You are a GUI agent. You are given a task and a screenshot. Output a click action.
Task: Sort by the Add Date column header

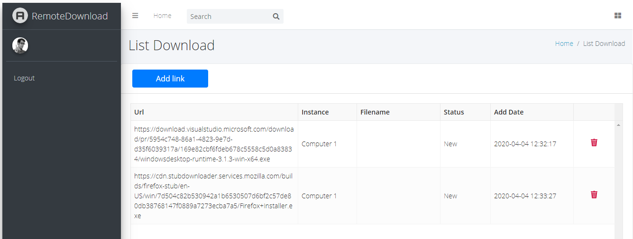coord(508,112)
